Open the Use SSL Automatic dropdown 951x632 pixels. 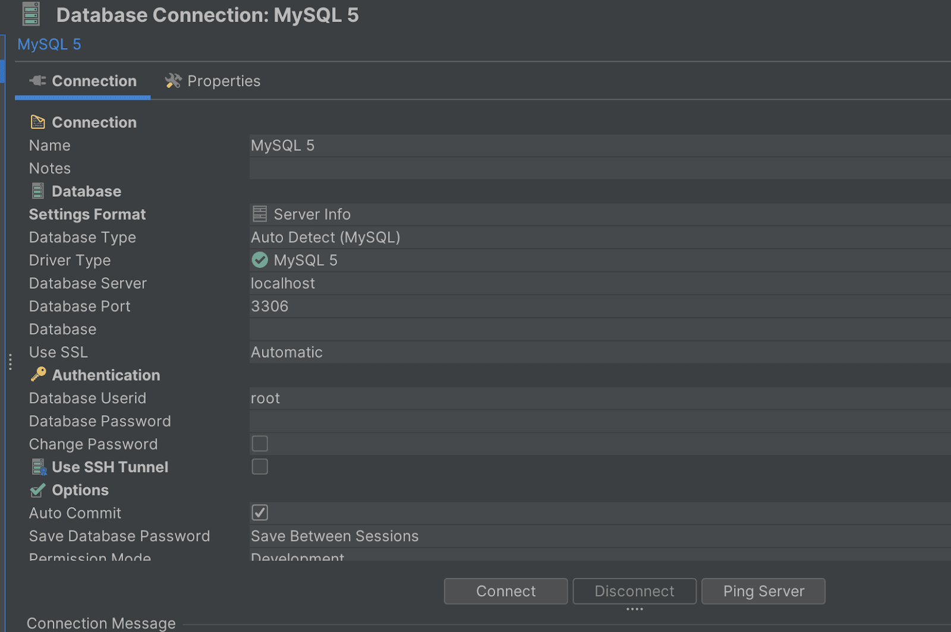[x=594, y=352]
